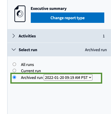This screenshot has height=114, width=111.
Task: Open the archived run date dropdown
Action: click(68, 77)
